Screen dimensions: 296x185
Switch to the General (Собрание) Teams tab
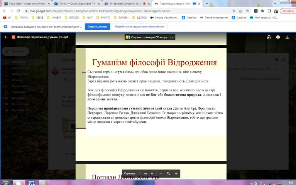[x=124, y=3]
